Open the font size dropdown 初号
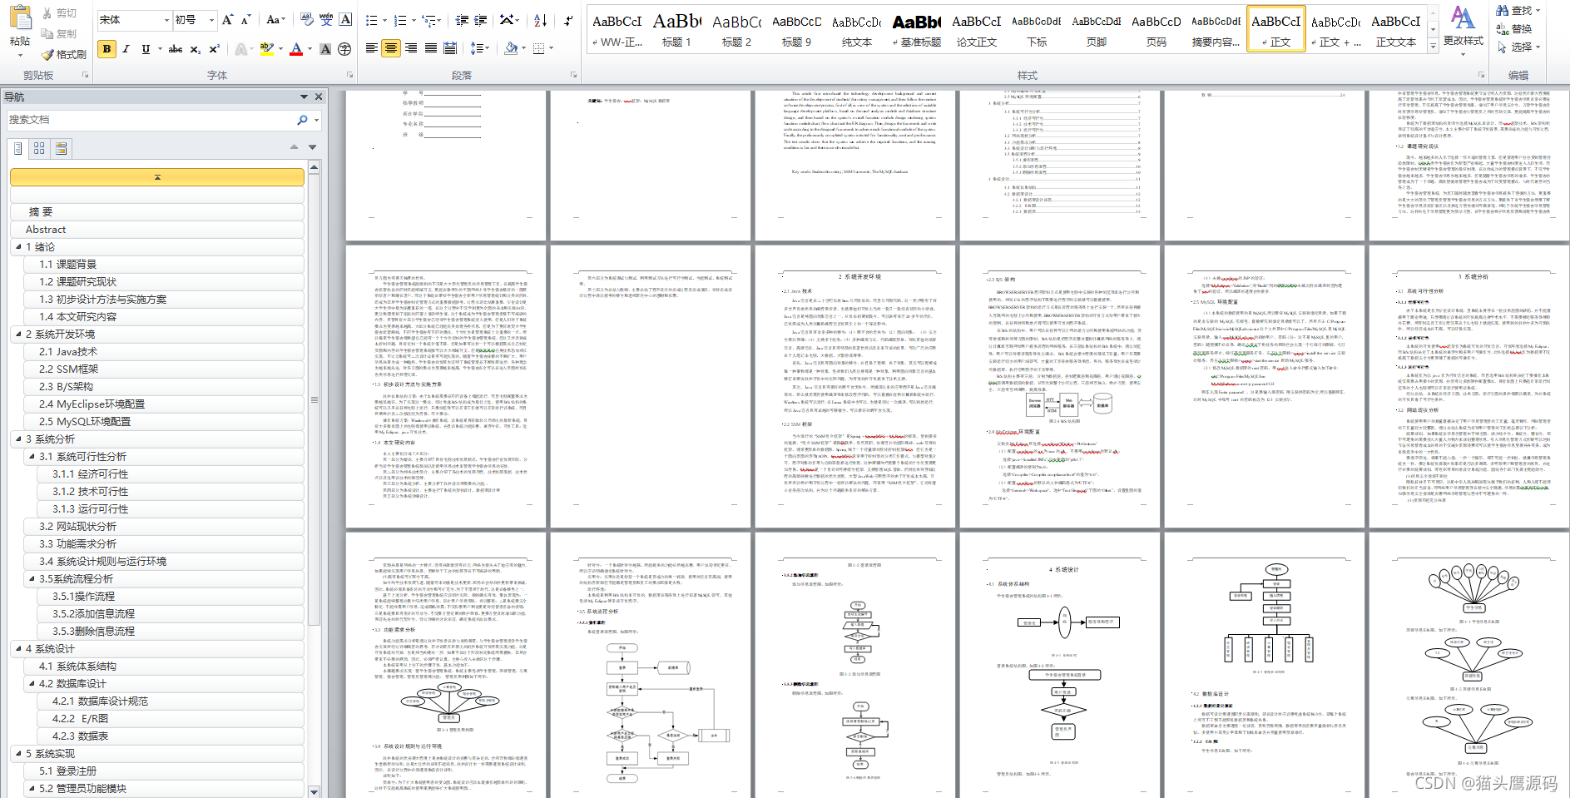1570x798 pixels. pos(196,19)
